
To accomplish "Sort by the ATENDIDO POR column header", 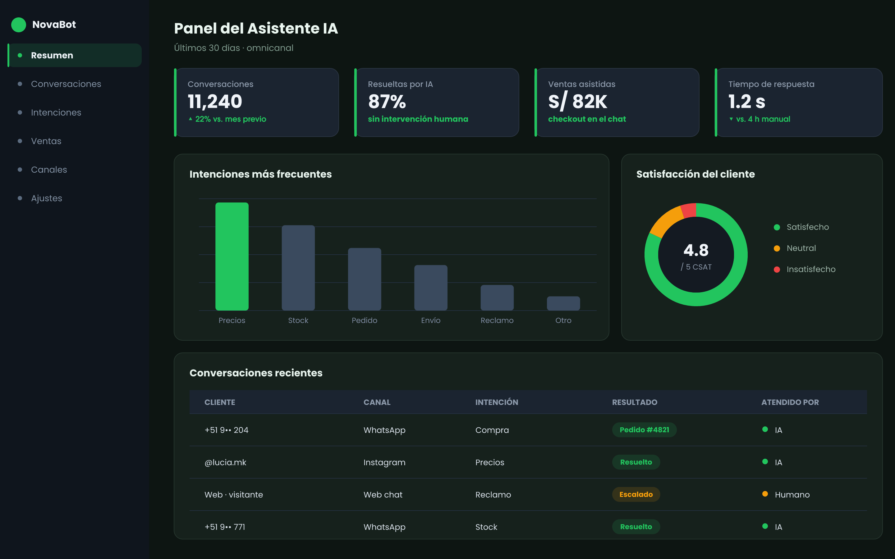I will point(790,402).
